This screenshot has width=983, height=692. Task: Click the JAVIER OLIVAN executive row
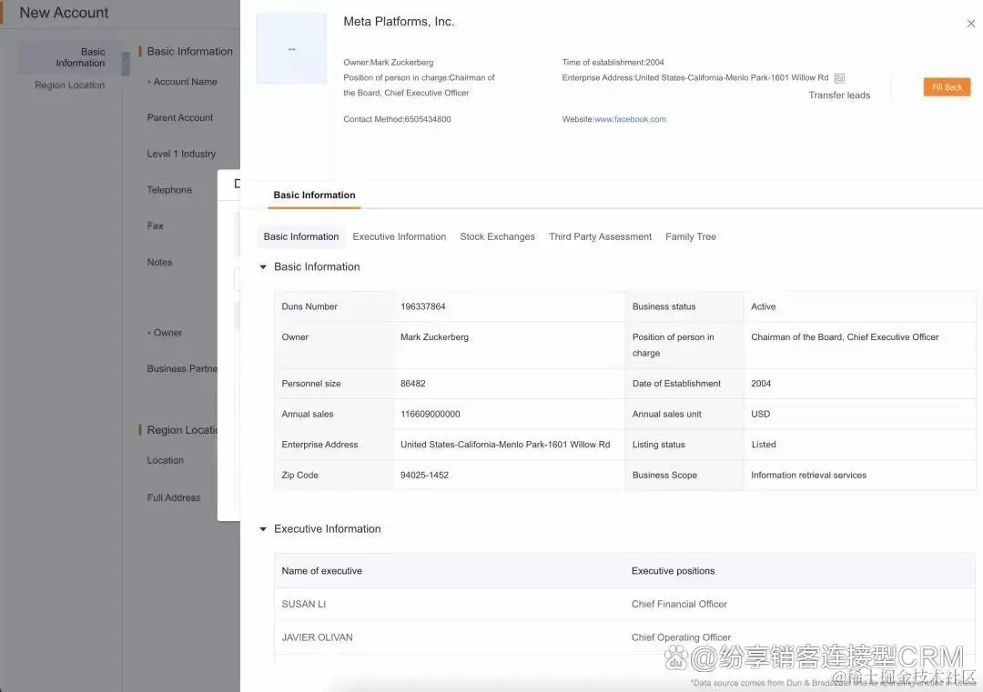(625, 637)
